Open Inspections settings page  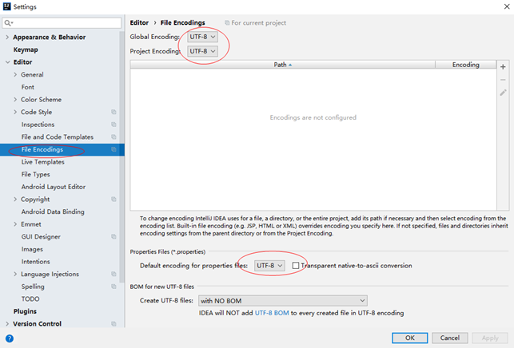[38, 125]
